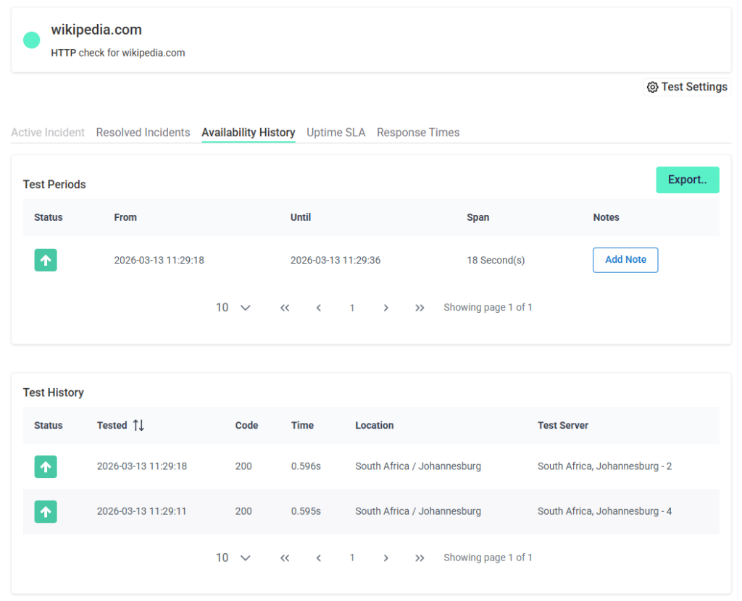Click the Availability History tab
Viewport: 742px width, 601px height.
click(248, 133)
